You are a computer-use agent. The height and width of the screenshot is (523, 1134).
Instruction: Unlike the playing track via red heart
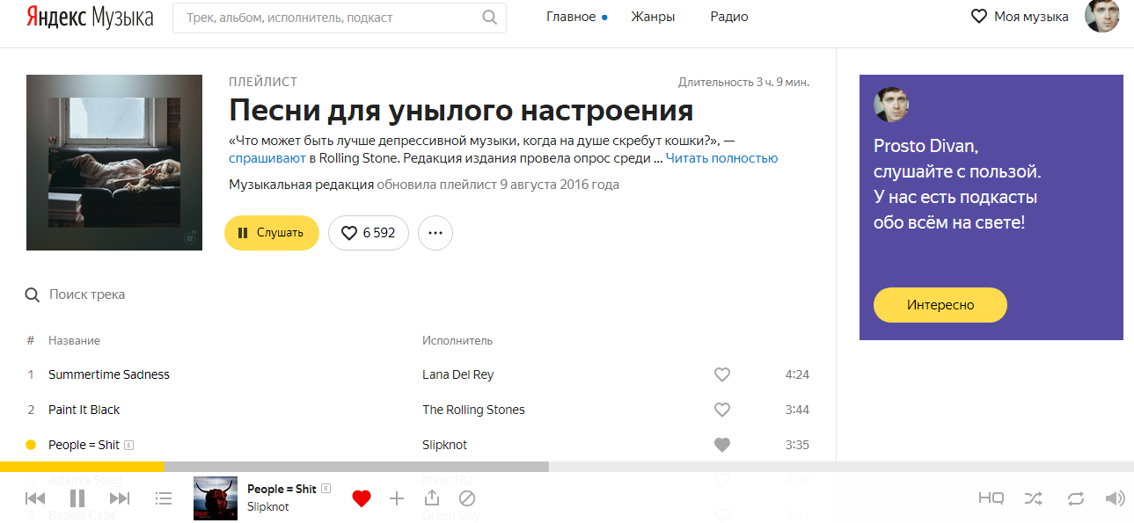(x=362, y=498)
